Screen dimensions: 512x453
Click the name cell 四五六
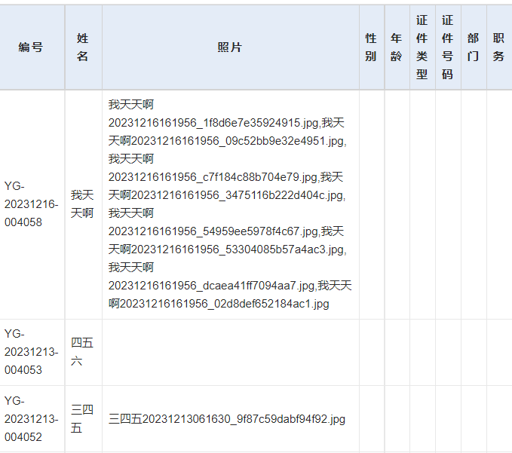(x=83, y=352)
